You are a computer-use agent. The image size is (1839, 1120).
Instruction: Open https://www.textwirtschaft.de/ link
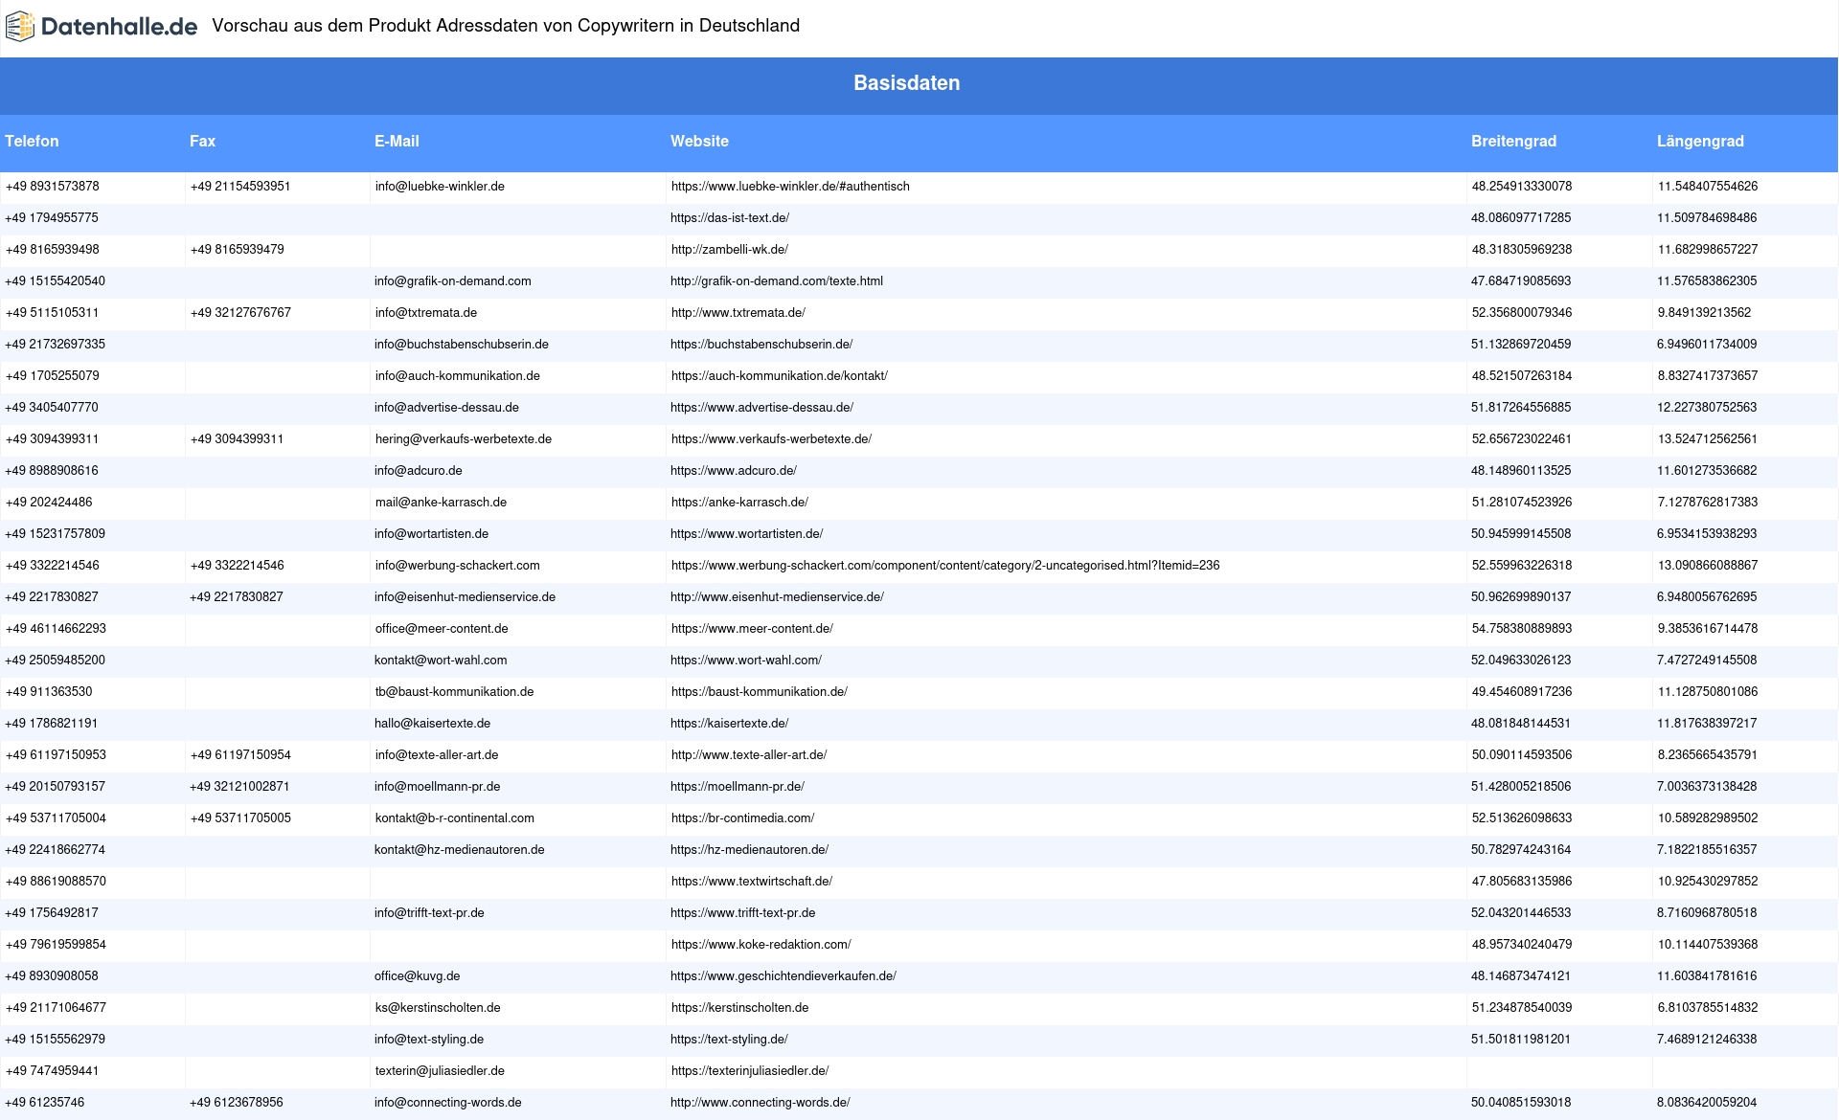752,882
